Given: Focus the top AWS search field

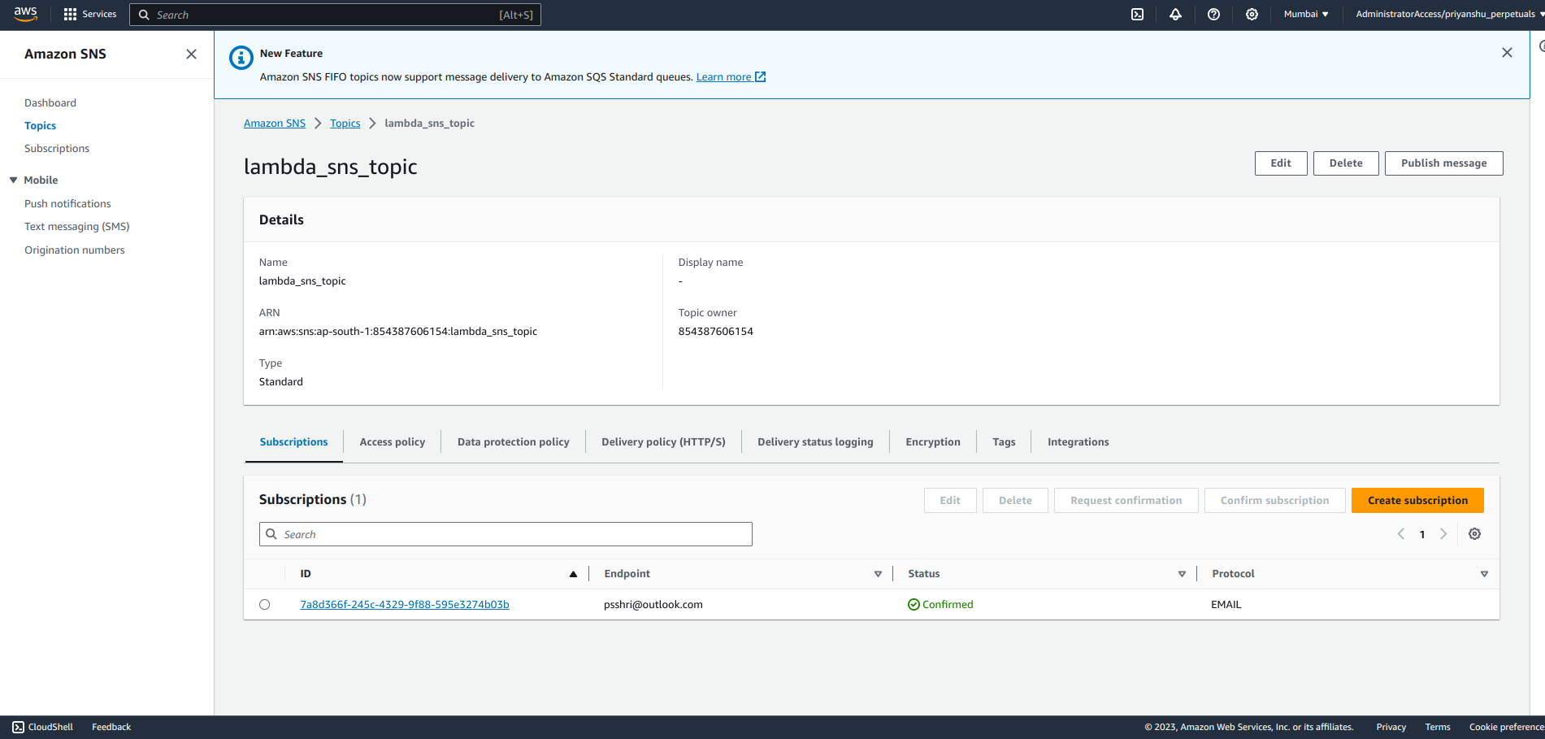Looking at the screenshot, I should (335, 15).
